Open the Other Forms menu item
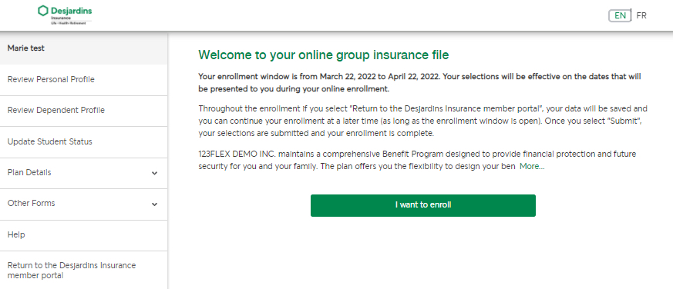The width and height of the screenshot is (673, 289). 84,204
